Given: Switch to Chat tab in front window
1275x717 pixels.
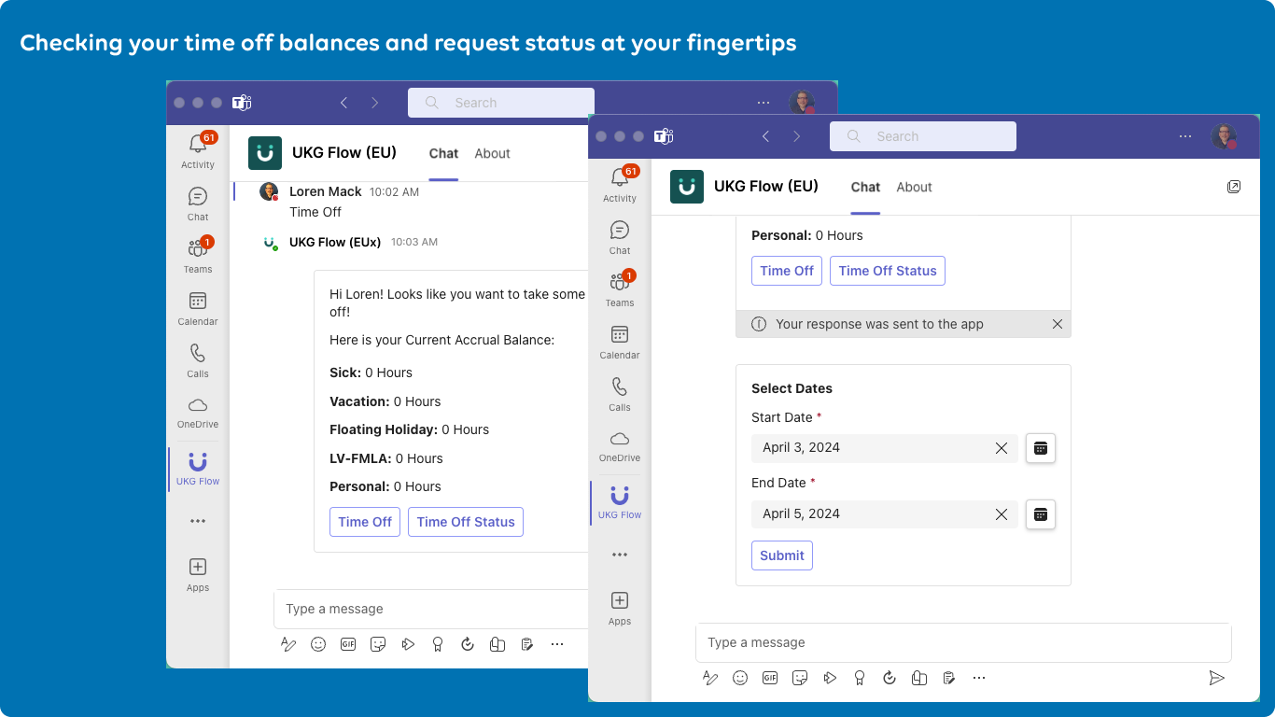Looking at the screenshot, I should (865, 187).
